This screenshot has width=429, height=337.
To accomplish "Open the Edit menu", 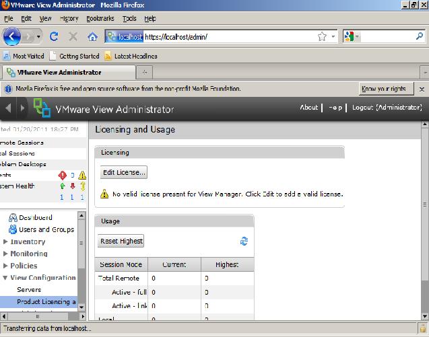I will tap(26, 19).
